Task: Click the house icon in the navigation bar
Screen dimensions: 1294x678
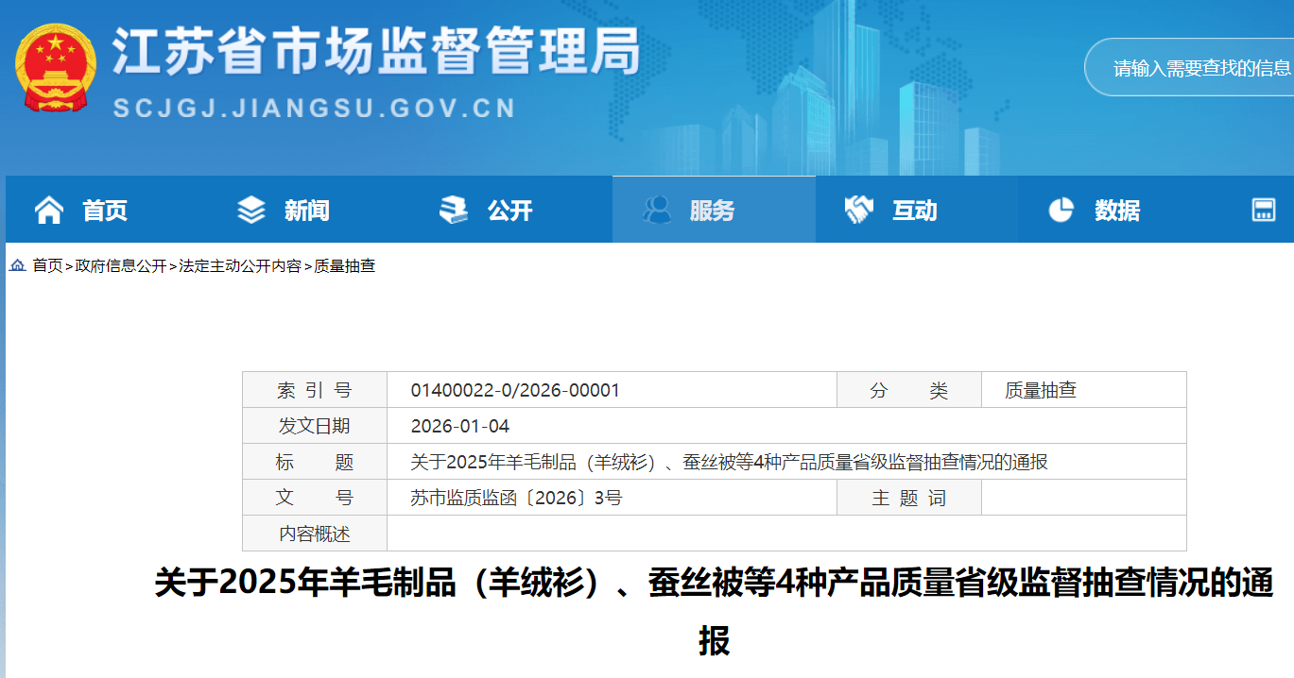Action: (x=49, y=210)
